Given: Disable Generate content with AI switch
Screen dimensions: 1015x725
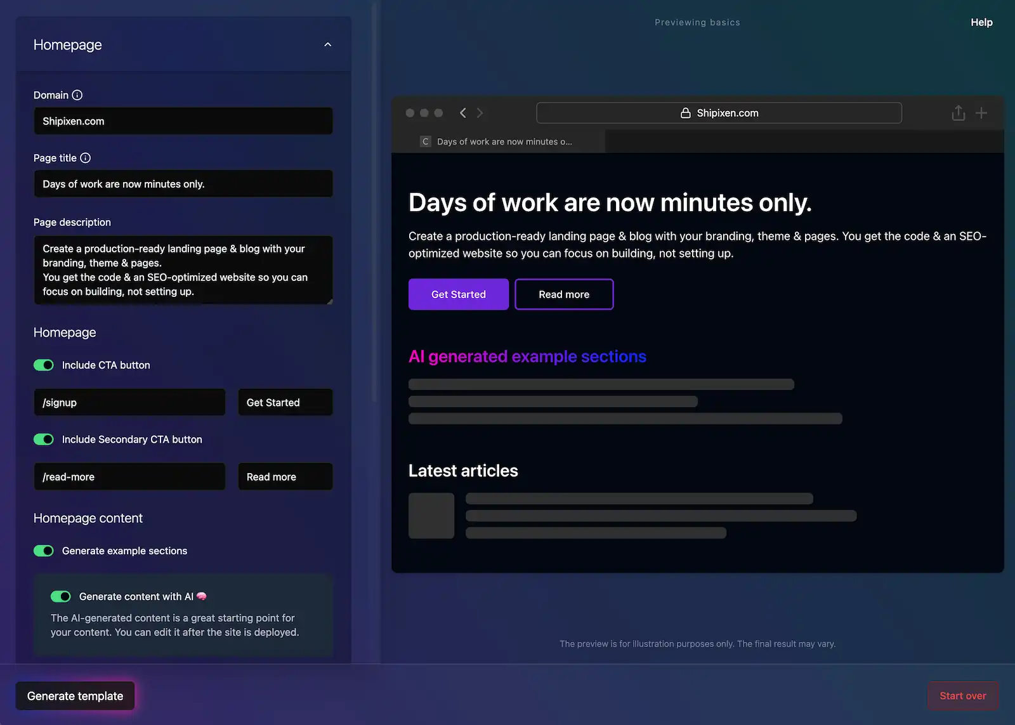Looking at the screenshot, I should [x=61, y=596].
